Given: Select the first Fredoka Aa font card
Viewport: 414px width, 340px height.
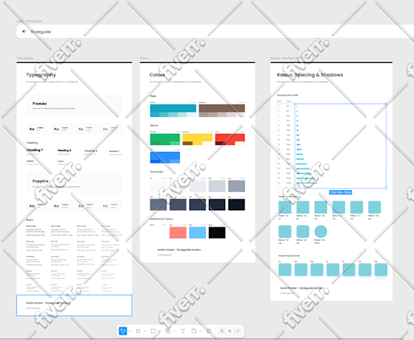Looking at the screenshot, I should pos(37,129).
